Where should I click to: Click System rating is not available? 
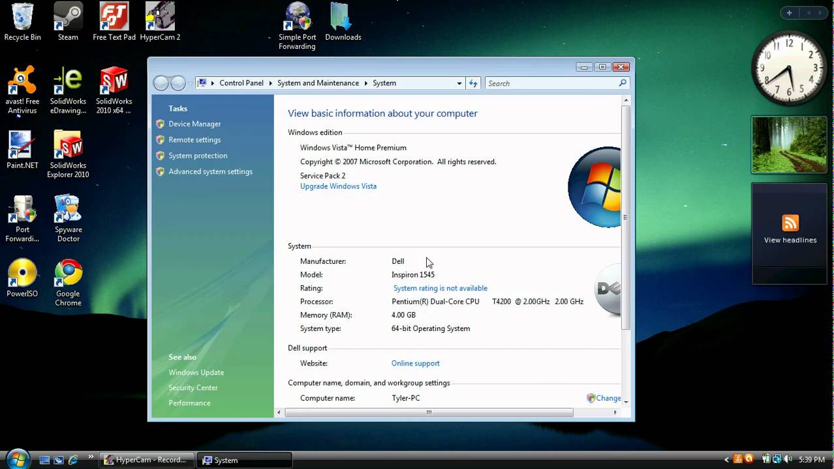(x=440, y=288)
